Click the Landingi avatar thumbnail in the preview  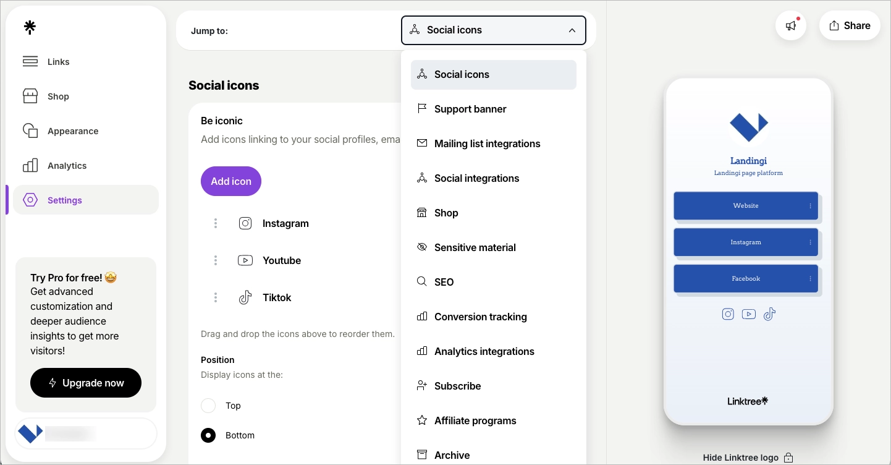[748, 127]
